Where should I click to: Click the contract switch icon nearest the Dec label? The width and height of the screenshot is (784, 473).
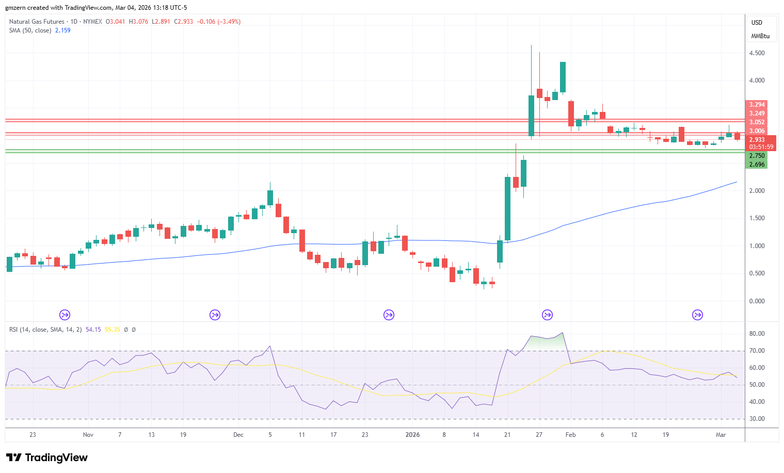(x=215, y=315)
